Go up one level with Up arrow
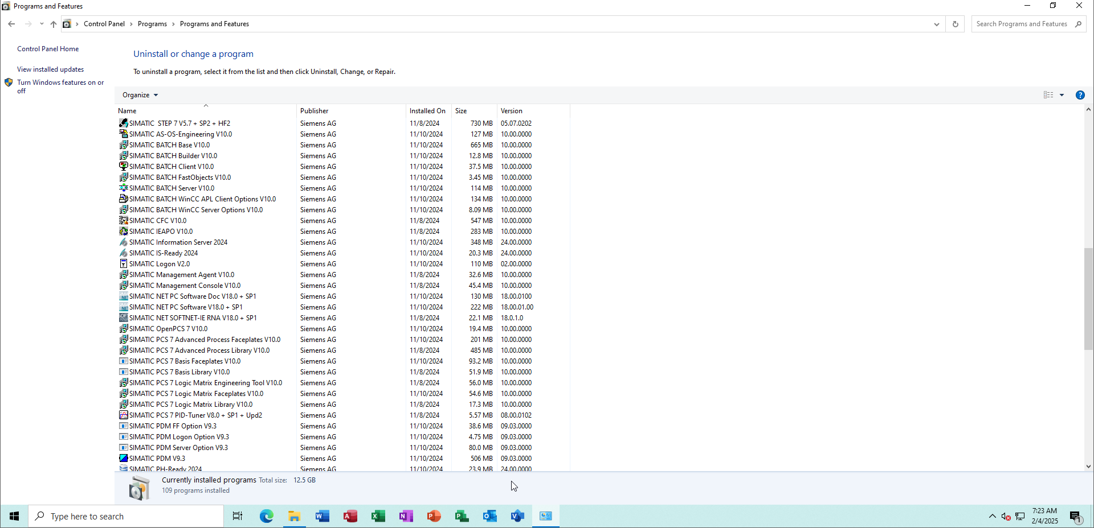 click(x=54, y=24)
